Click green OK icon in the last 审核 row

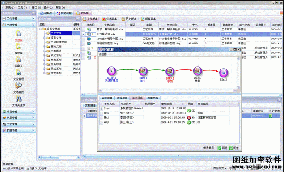(189, 122)
